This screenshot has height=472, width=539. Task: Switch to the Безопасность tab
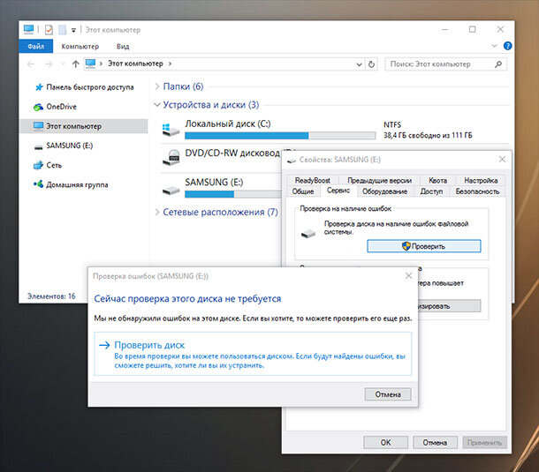(477, 191)
